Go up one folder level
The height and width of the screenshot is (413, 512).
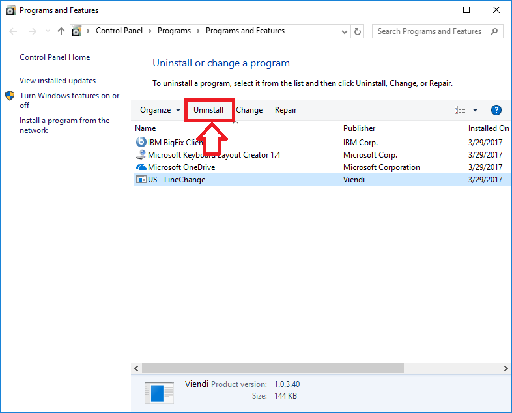point(61,31)
